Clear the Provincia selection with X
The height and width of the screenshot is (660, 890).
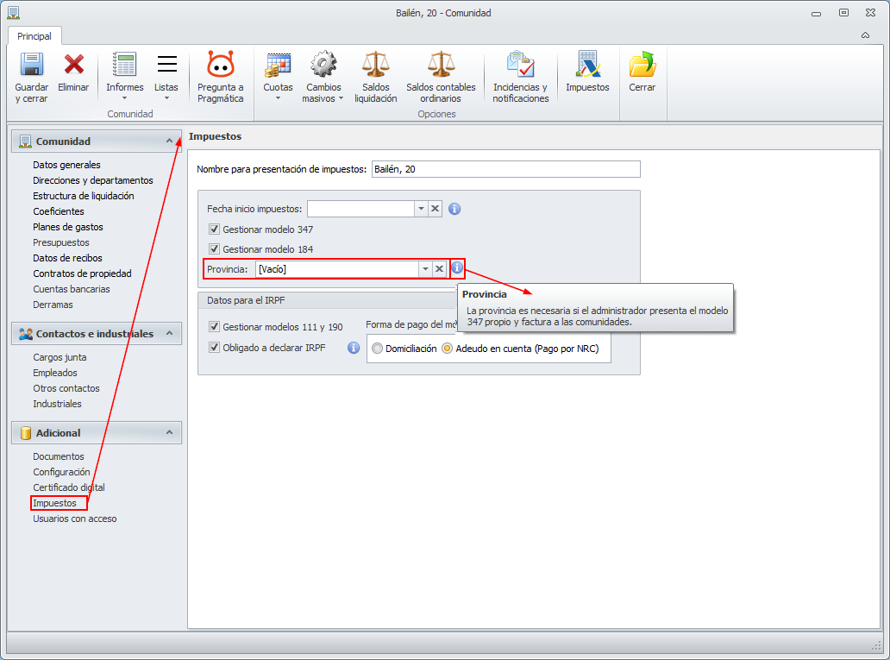tap(439, 268)
